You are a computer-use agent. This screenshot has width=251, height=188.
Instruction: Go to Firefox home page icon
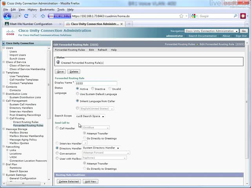(43, 16)
